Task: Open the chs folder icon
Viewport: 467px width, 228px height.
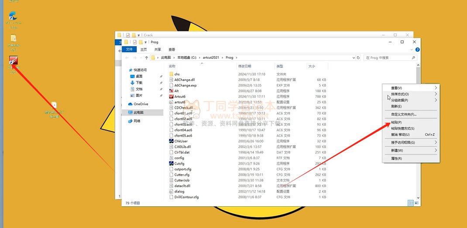Action: (x=171, y=74)
